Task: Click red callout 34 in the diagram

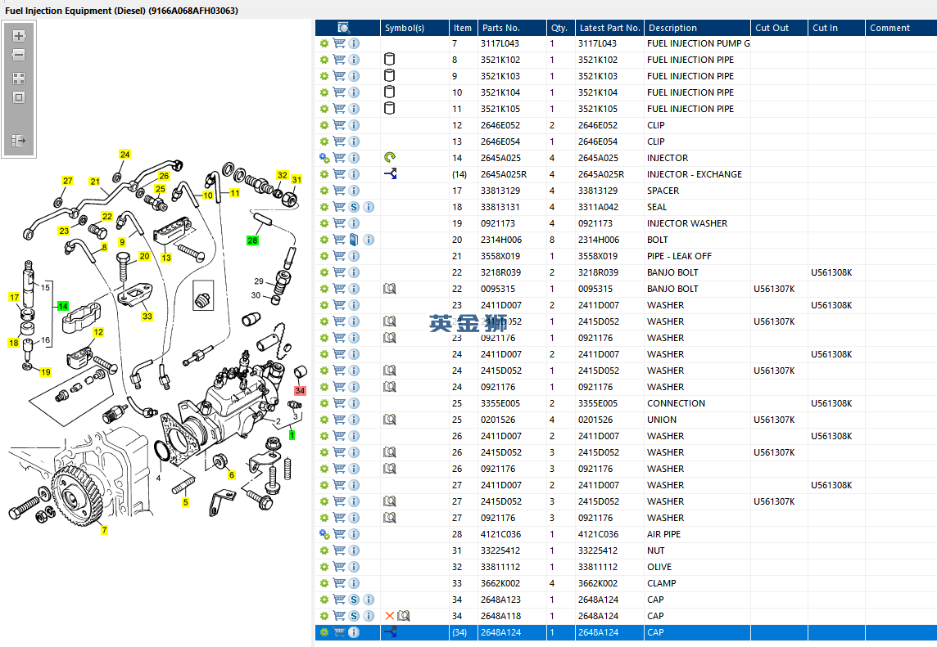Action: (300, 391)
